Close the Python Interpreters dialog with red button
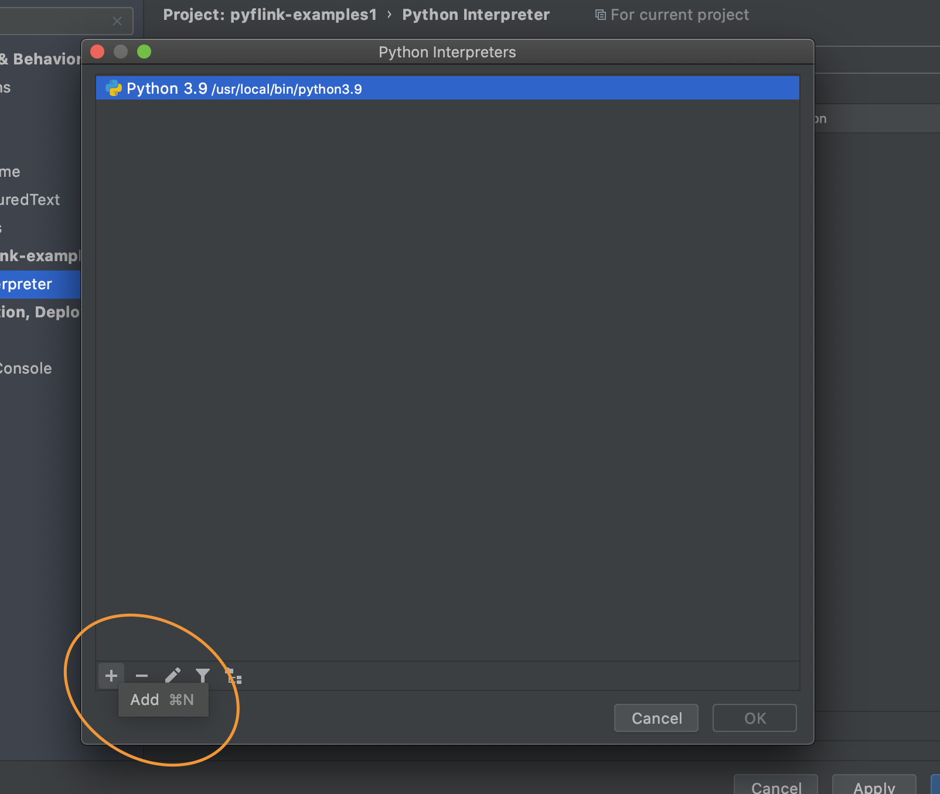The height and width of the screenshot is (794, 940). [x=97, y=52]
